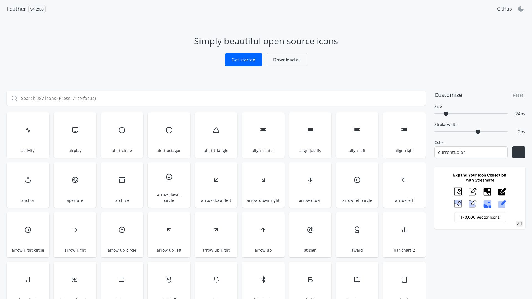Image resolution: width=532 pixels, height=299 pixels.
Task: Click the Download all button
Action: 287,60
